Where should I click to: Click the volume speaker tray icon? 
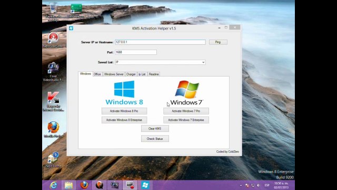[x=259, y=185]
